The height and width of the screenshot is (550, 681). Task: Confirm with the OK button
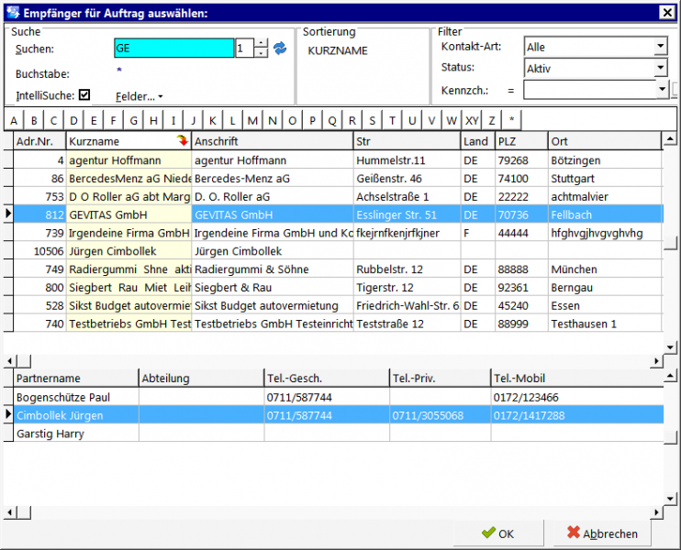point(498,533)
